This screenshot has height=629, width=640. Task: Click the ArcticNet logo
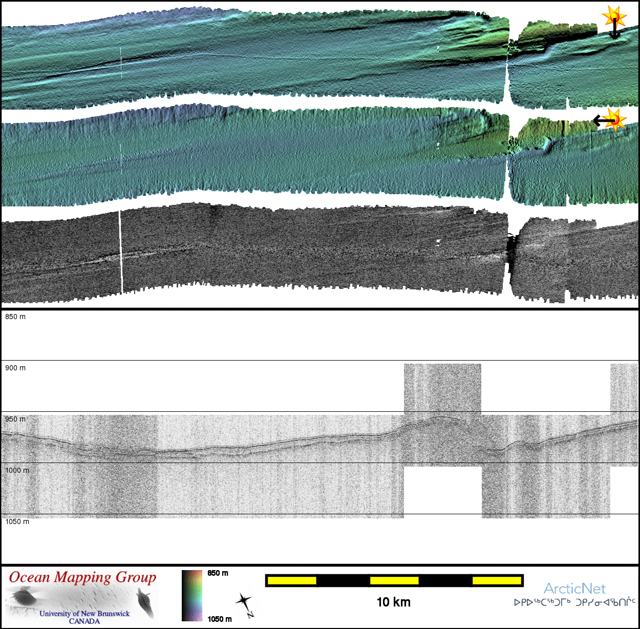tap(574, 589)
